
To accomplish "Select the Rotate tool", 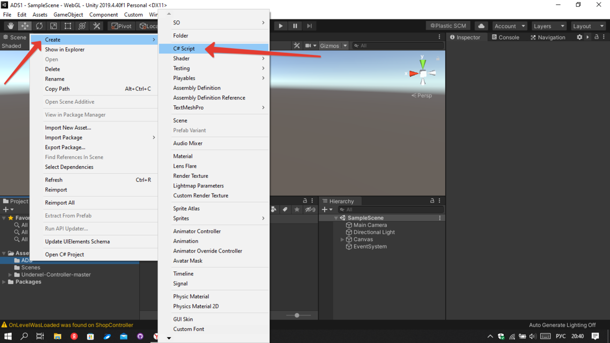I will pyautogui.click(x=39, y=26).
